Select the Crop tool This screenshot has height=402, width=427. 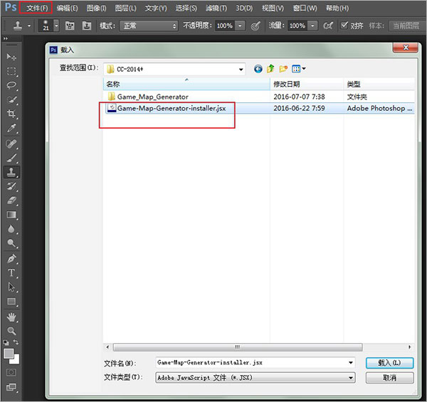pyautogui.click(x=11, y=114)
